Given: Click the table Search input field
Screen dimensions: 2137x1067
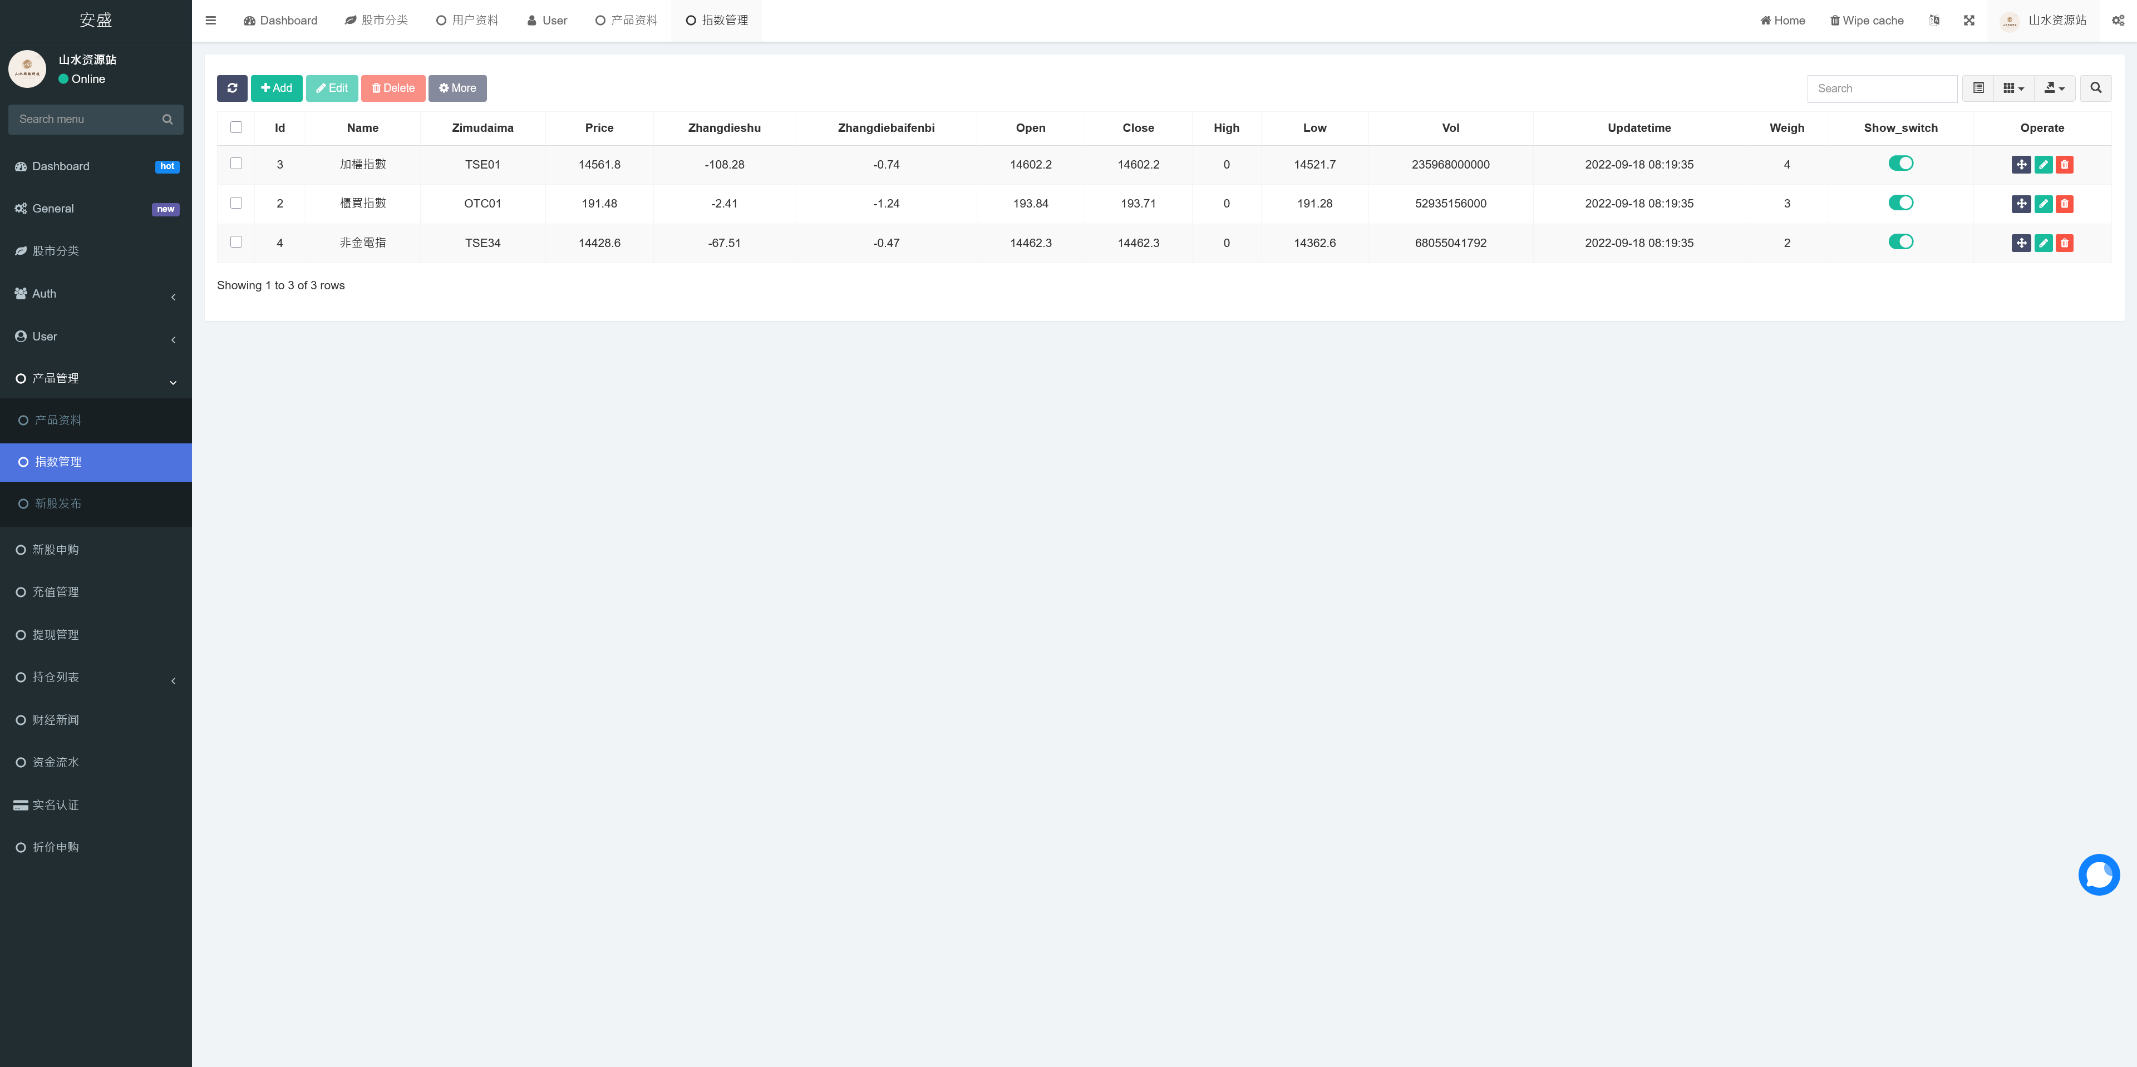Looking at the screenshot, I should point(1882,88).
